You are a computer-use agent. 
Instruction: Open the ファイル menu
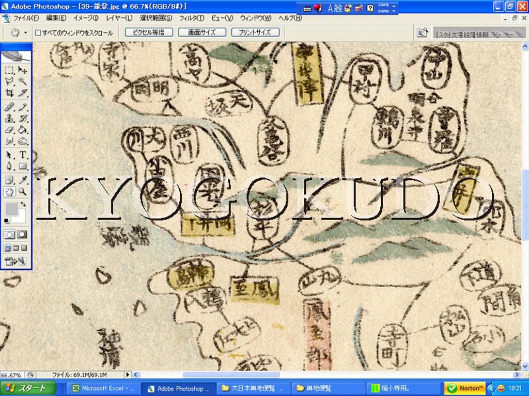[x=26, y=18]
